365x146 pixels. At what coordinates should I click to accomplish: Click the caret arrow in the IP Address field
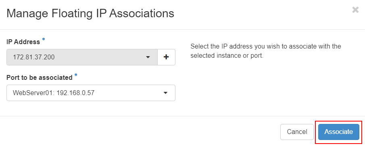pos(148,57)
